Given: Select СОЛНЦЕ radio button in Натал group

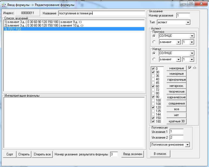Looking at the screenshot, I should (154, 53).
